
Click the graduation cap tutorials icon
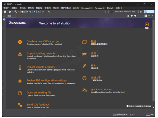[x=85, y=54]
